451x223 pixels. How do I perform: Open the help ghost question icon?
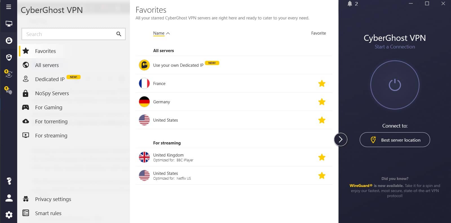click(x=9, y=181)
